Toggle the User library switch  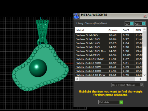[140, 23]
